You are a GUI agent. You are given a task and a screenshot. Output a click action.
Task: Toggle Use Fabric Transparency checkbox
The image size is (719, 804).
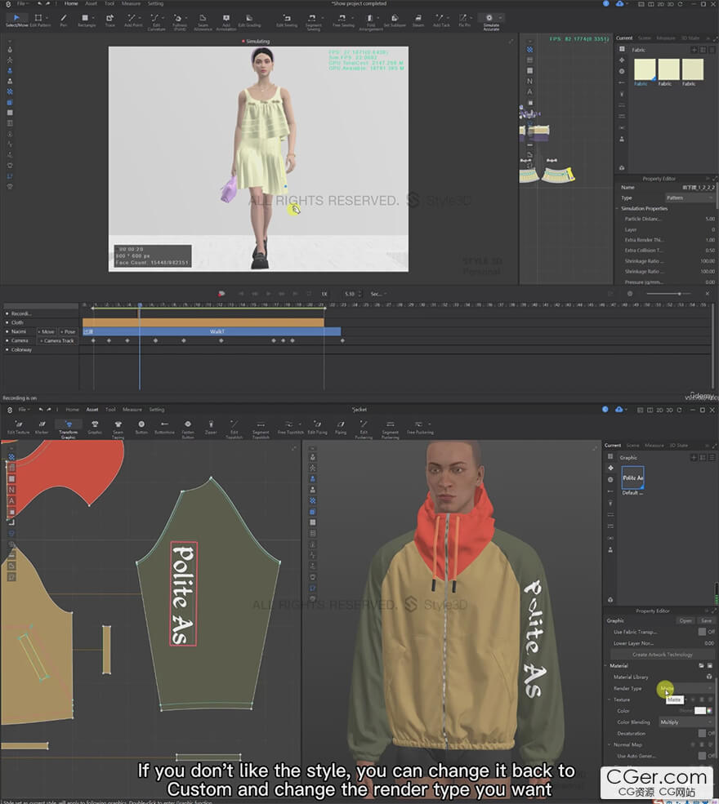pos(702,632)
